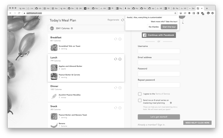This screenshot has width=223, height=138.
Task: Click the Regenerate text link
Action: (113, 20)
